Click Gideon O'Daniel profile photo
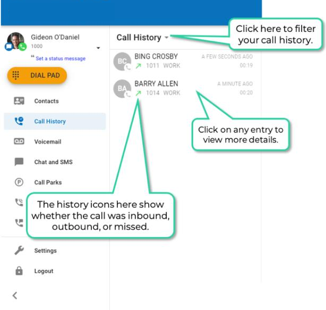 [15, 41]
